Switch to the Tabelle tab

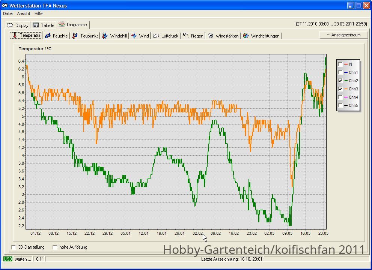[x=44, y=25]
